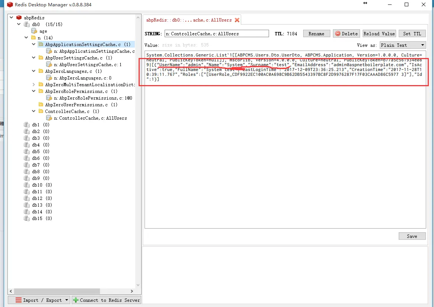Click the AbpZeroUserPermissions folder icon

[41, 105]
